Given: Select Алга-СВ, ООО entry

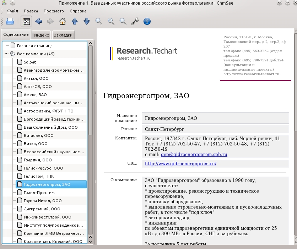Looking at the screenshot, I should tap(38, 87).
